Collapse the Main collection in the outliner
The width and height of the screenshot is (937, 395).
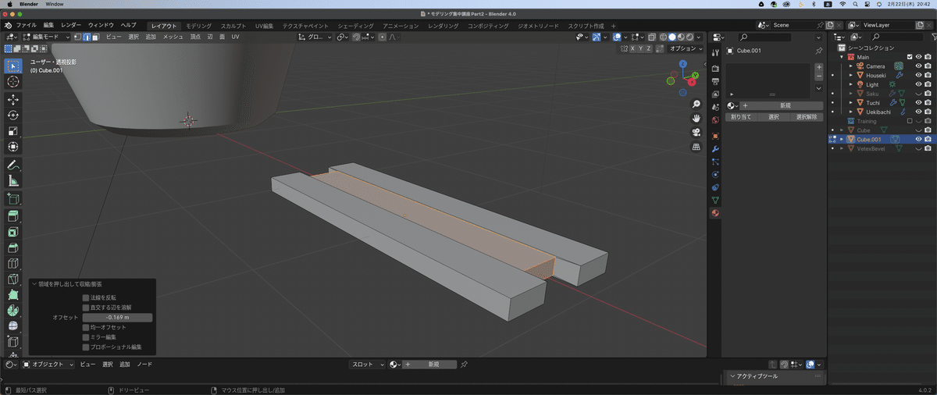pyautogui.click(x=842, y=57)
